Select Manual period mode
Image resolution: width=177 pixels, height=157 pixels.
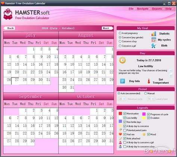tap(146, 93)
